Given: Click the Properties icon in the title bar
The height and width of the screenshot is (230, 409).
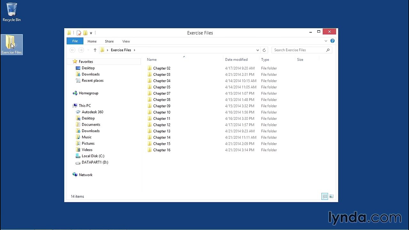Looking at the screenshot, I should [x=79, y=33].
